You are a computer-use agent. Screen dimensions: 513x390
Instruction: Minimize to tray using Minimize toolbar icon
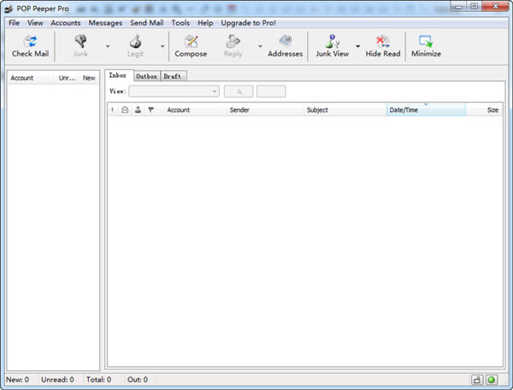pyautogui.click(x=426, y=45)
